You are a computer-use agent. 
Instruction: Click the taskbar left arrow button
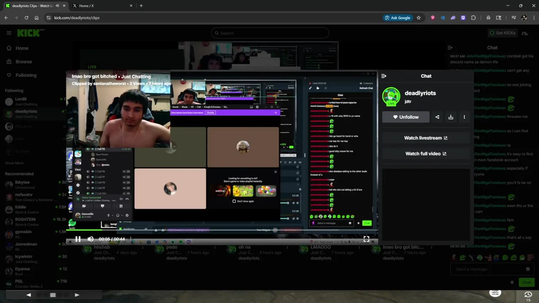29,295
